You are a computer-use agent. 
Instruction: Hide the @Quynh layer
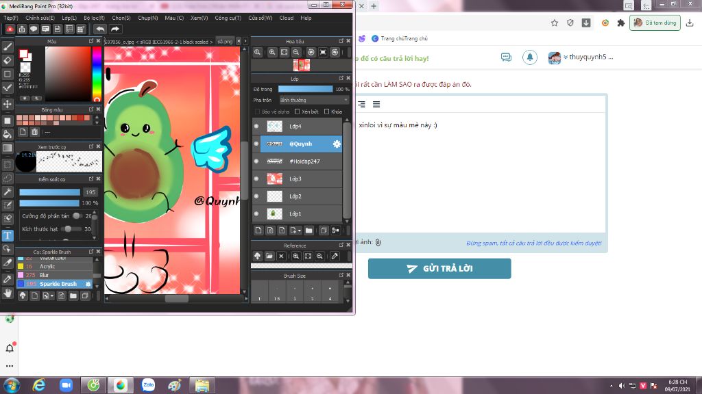[256, 144]
